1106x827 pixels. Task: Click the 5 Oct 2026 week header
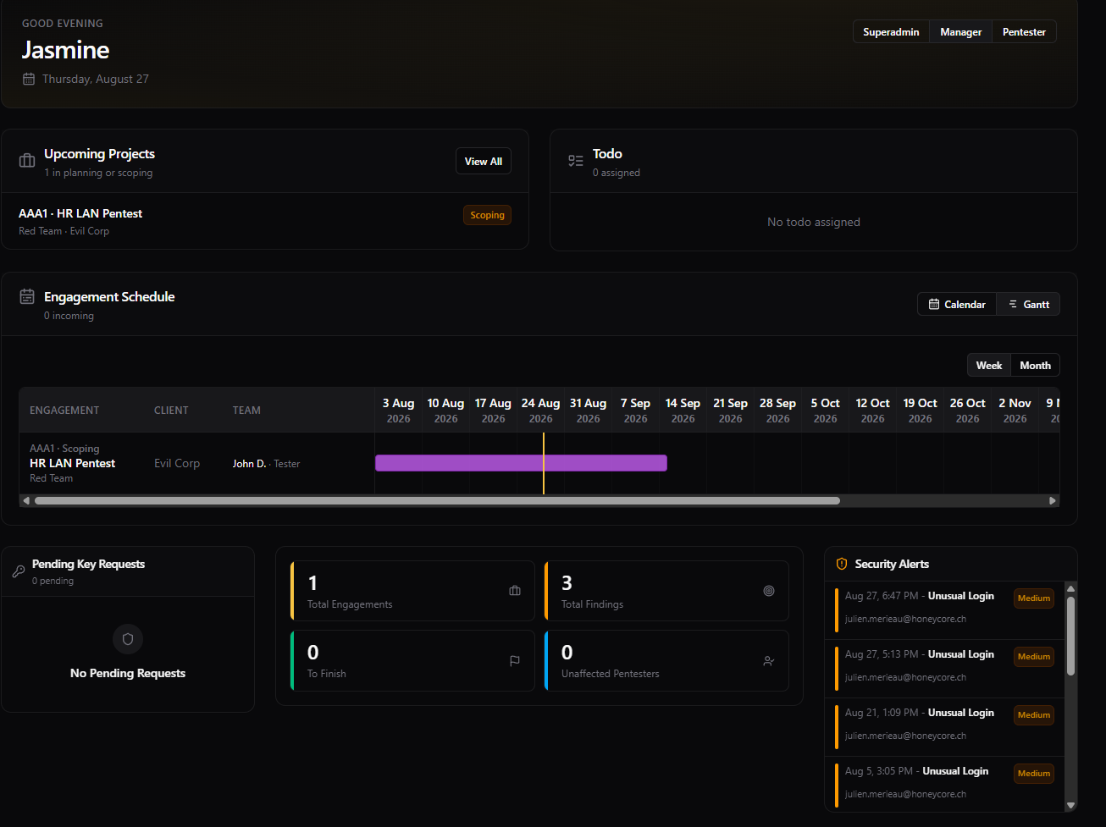[825, 411]
